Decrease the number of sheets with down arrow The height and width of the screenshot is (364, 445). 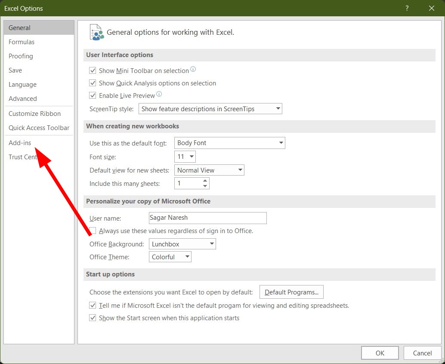point(205,186)
